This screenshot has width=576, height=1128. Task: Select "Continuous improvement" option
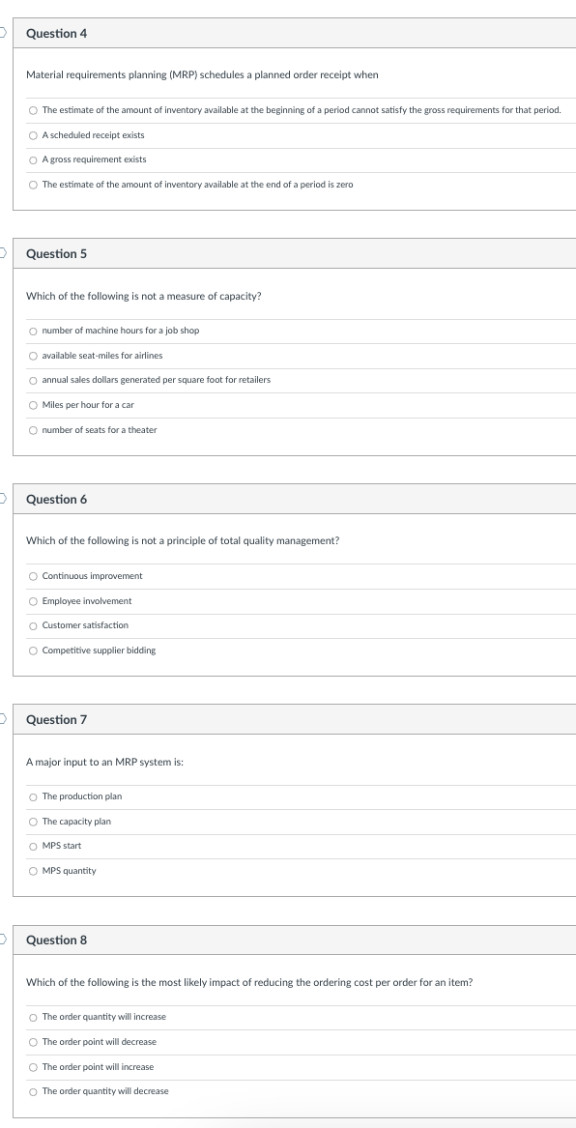tap(33, 575)
